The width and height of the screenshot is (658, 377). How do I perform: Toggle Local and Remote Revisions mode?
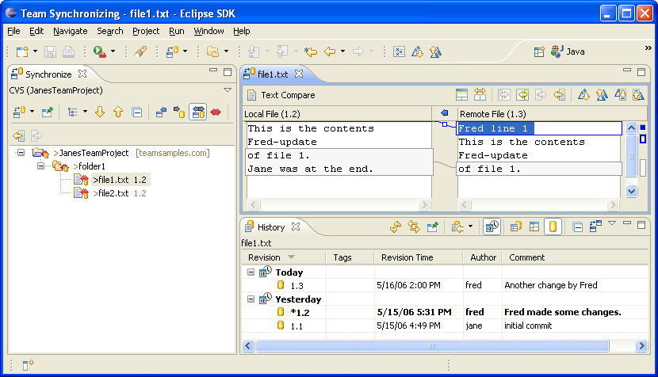pyautogui.click(x=516, y=227)
